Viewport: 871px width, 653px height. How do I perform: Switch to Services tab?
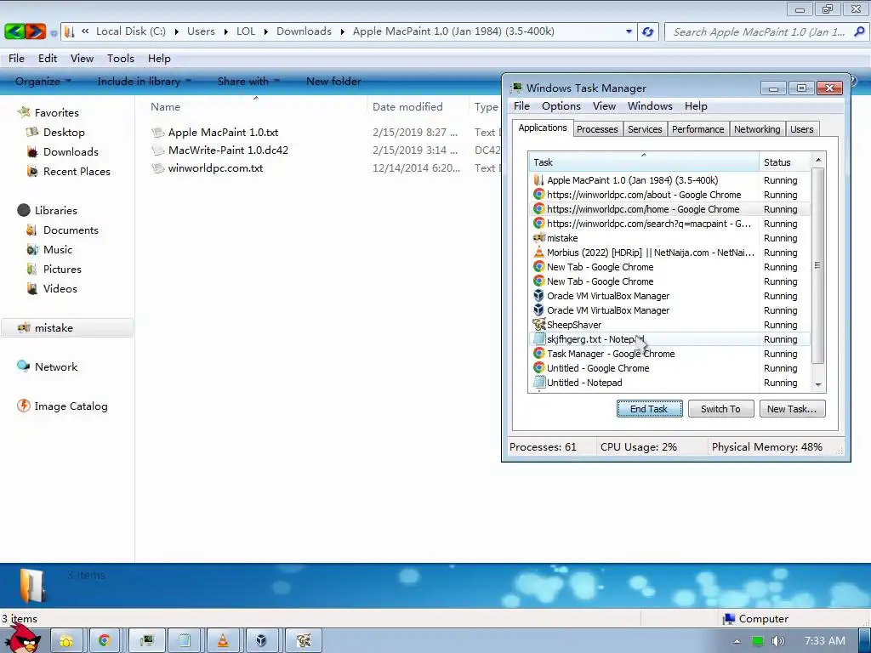tap(645, 129)
